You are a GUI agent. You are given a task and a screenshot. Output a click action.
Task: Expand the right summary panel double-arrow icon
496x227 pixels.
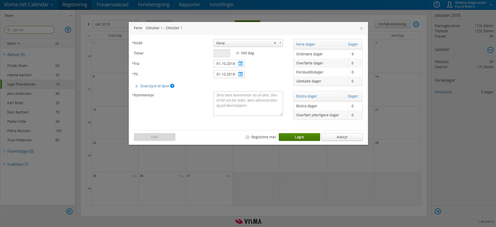pyautogui.click(x=438, y=212)
